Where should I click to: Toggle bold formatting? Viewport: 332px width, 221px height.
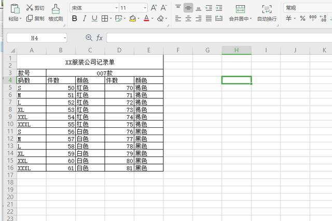click(x=74, y=19)
